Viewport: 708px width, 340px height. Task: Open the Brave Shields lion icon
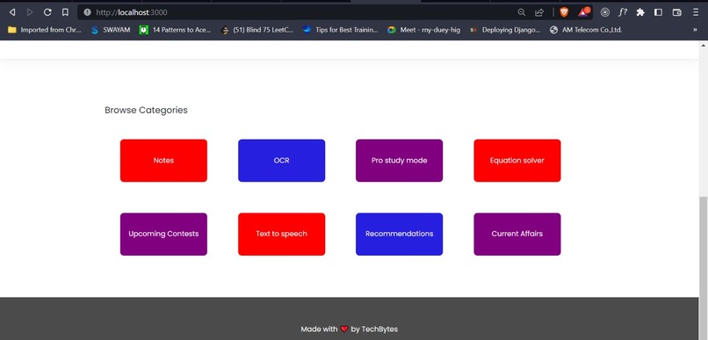pos(564,12)
